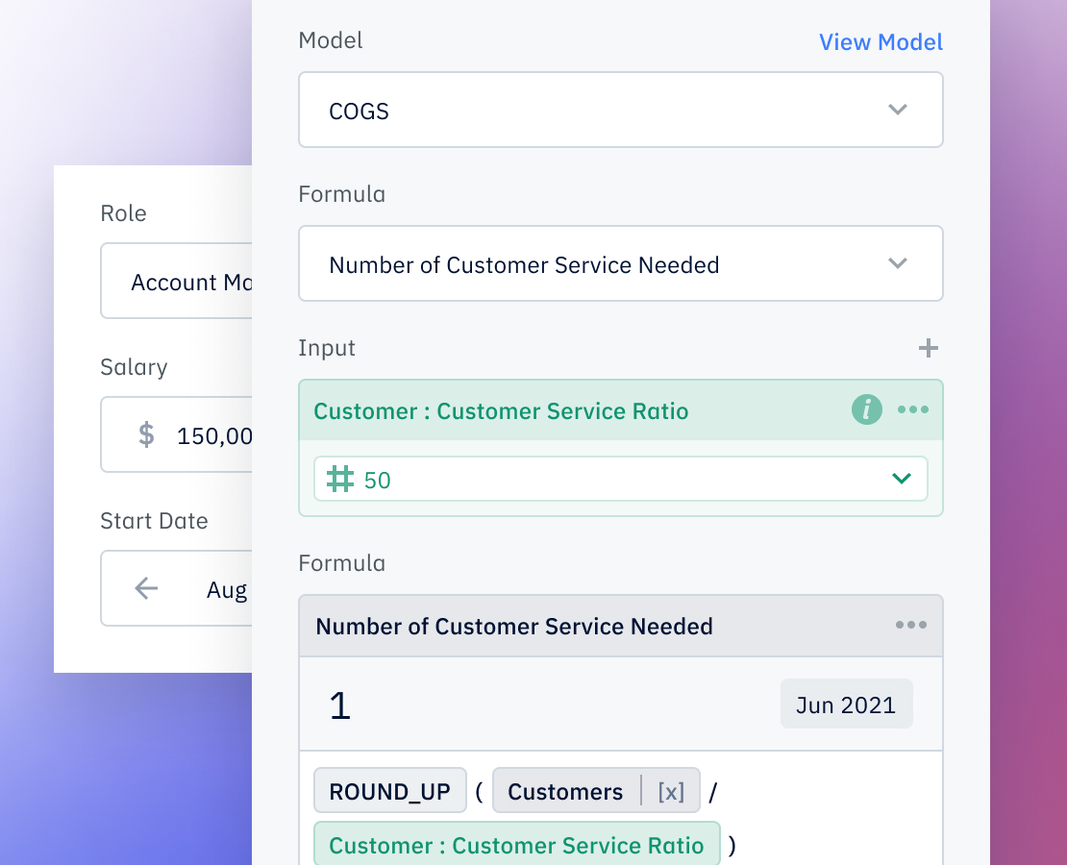Open the Model dropdown showing COGS

(x=620, y=110)
